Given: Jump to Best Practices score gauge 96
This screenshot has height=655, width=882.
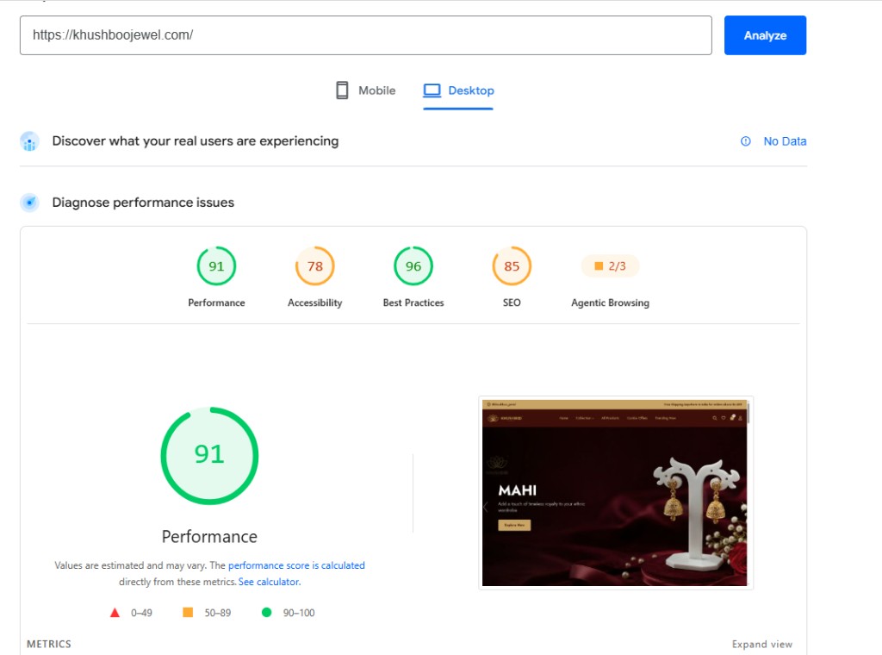Looking at the screenshot, I should click(x=413, y=266).
